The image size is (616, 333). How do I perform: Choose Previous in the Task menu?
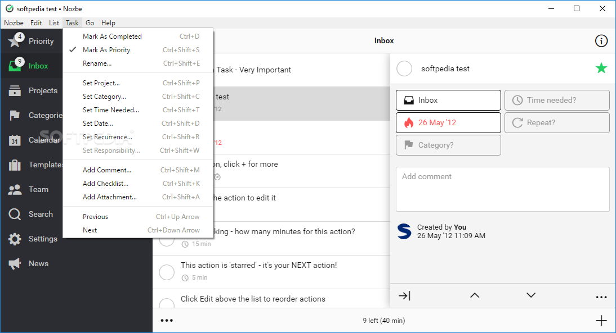[138, 217]
